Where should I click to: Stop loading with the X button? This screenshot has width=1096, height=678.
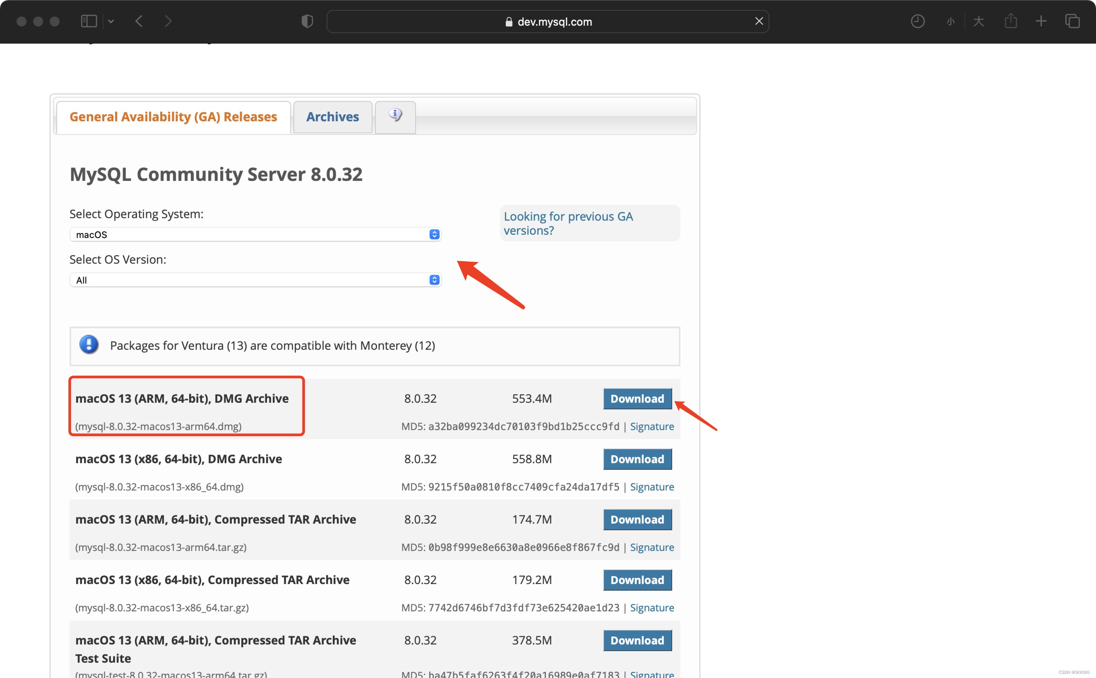point(758,21)
